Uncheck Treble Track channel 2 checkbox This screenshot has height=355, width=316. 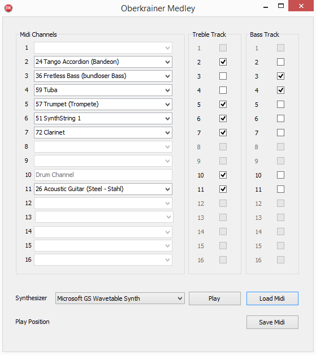tap(223, 62)
